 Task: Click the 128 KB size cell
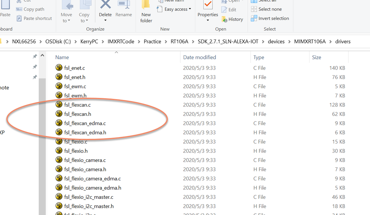pos(337,105)
